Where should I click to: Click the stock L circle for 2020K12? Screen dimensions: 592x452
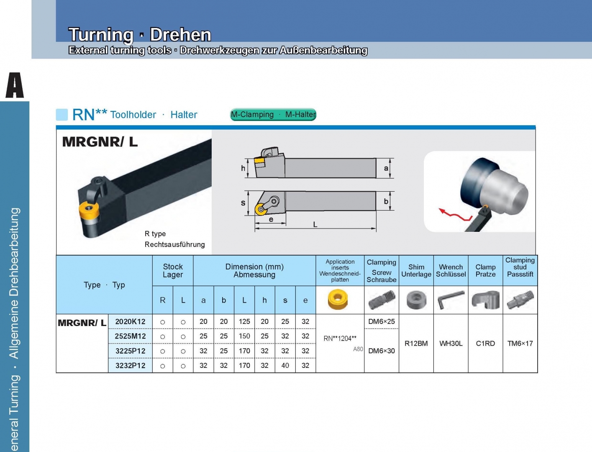[x=183, y=322]
